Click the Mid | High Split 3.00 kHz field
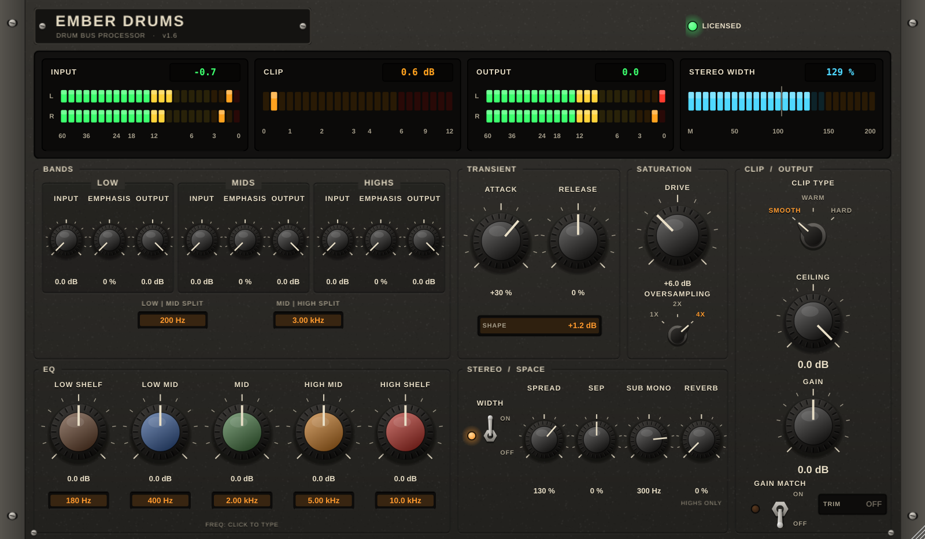Screen dimensions: 925x539 (308, 320)
